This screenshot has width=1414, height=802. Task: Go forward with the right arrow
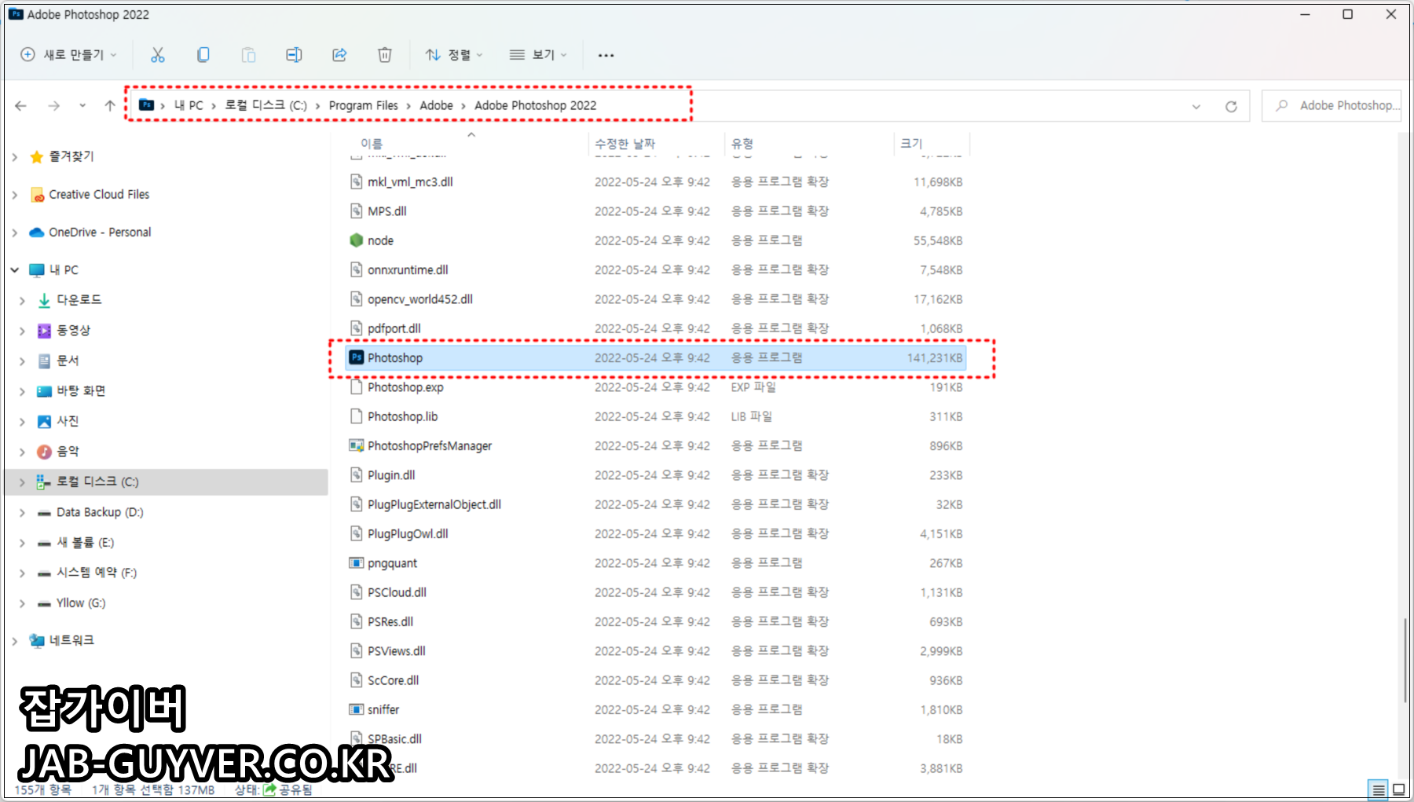[53, 105]
